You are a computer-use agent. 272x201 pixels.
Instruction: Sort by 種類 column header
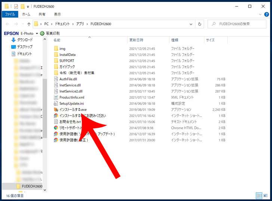coord(175,40)
